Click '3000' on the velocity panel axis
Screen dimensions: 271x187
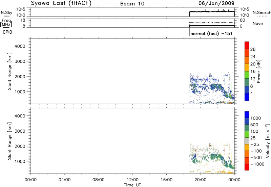[20, 131]
